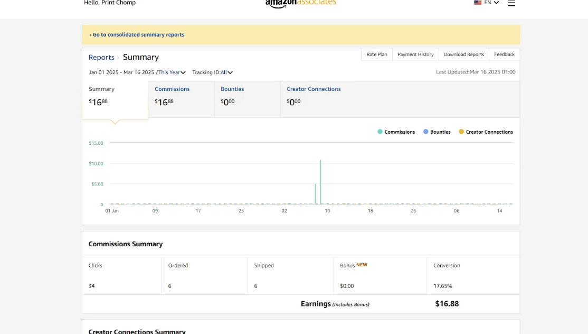Go to consolidated summary reports
588x334 pixels.
pyautogui.click(x=137, y=34)
